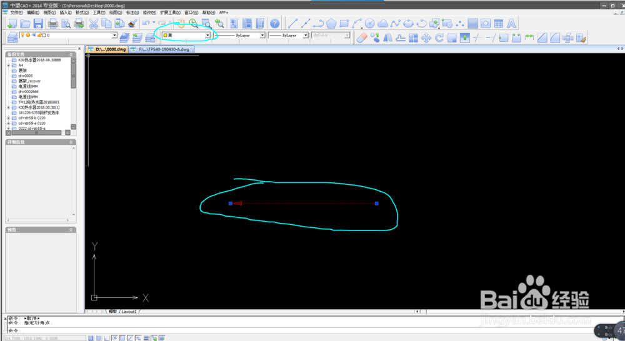Image resolution: width=625 pixels, height=341 pixels.
Task: Expand the cd-rsb55l-b 0220 folder
Action: (x=8, y=118)
